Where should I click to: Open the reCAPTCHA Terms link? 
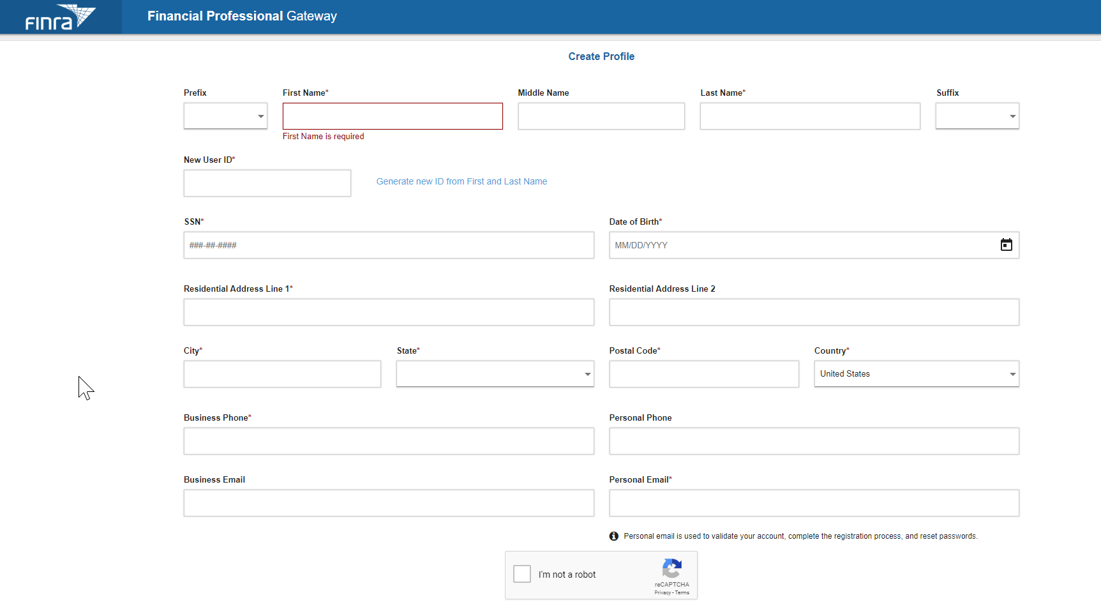pos(682,593)
